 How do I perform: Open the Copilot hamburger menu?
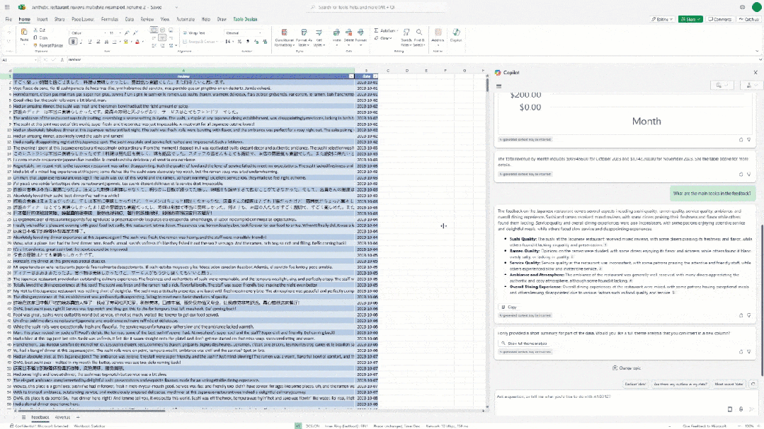[498, 86]
